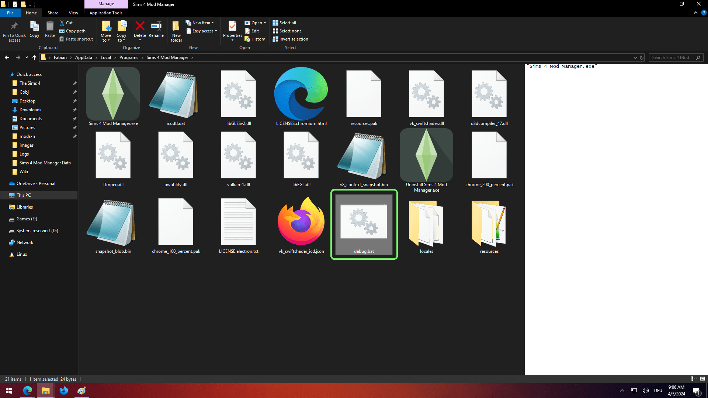Click the Cut command
This screenshot has height=398, width=708.
(66, 23)
